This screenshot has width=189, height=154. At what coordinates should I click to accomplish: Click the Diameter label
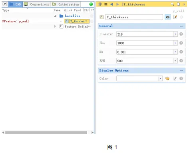tap(106, 34)
